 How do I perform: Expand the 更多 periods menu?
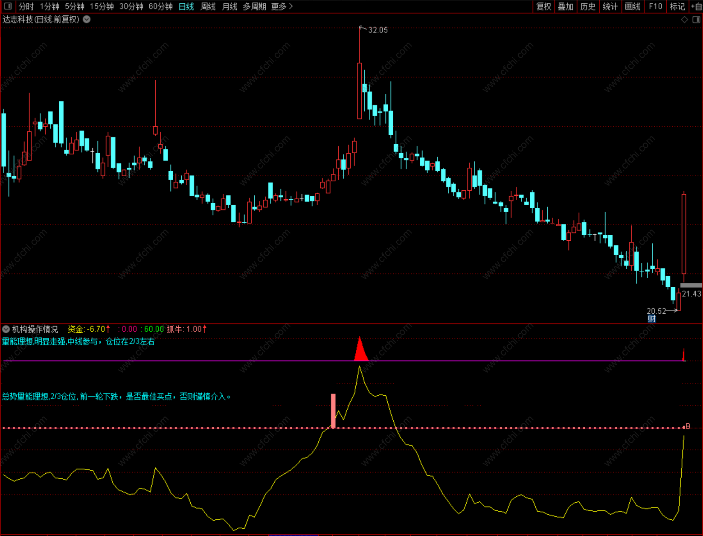282,6
